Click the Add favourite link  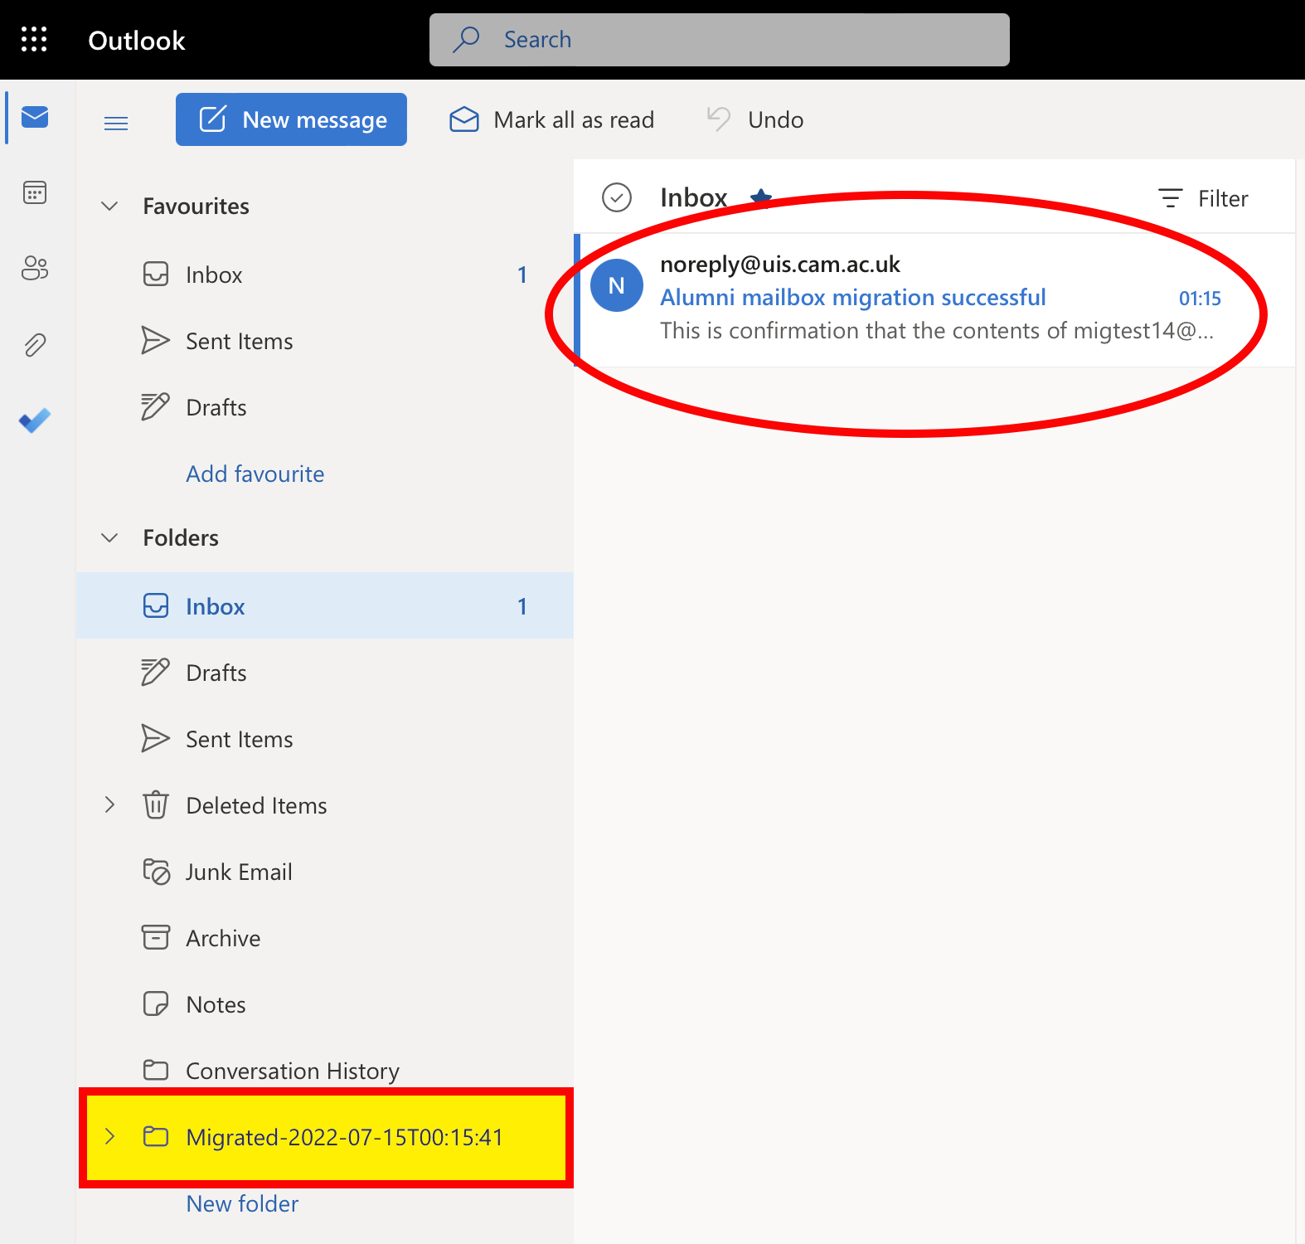click(x=255, y=474)
